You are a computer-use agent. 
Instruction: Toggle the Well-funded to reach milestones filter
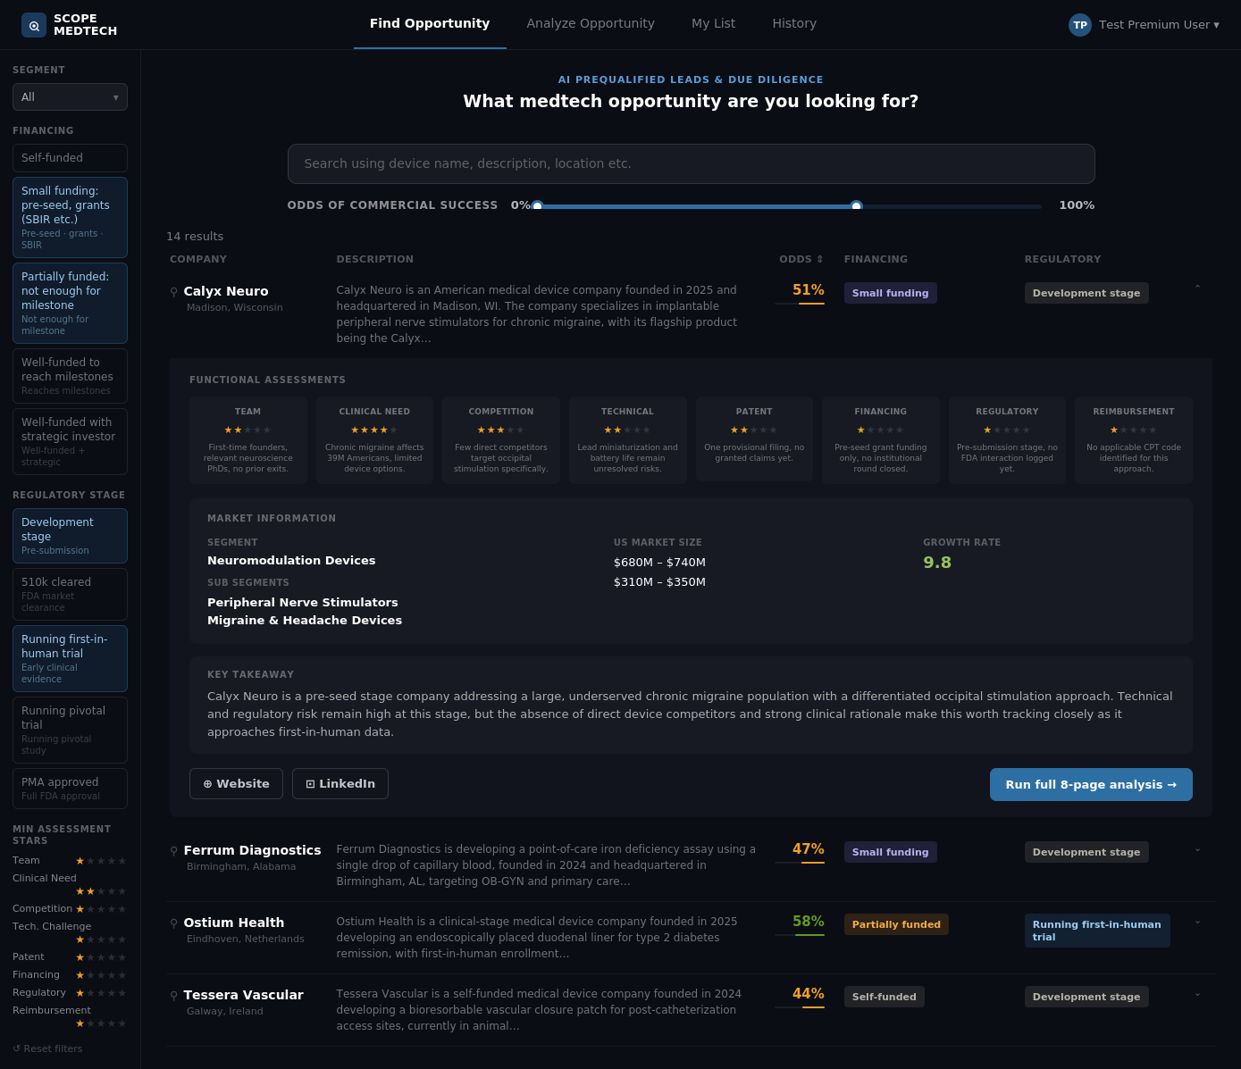coord(70,376)
